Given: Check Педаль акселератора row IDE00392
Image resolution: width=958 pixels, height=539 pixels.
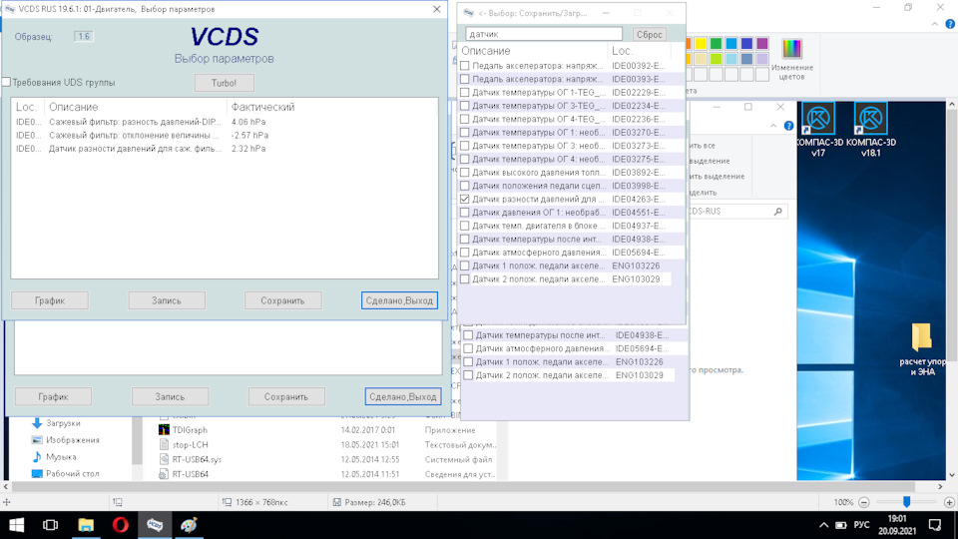Looking at the screenshot, I should point(465,66).
